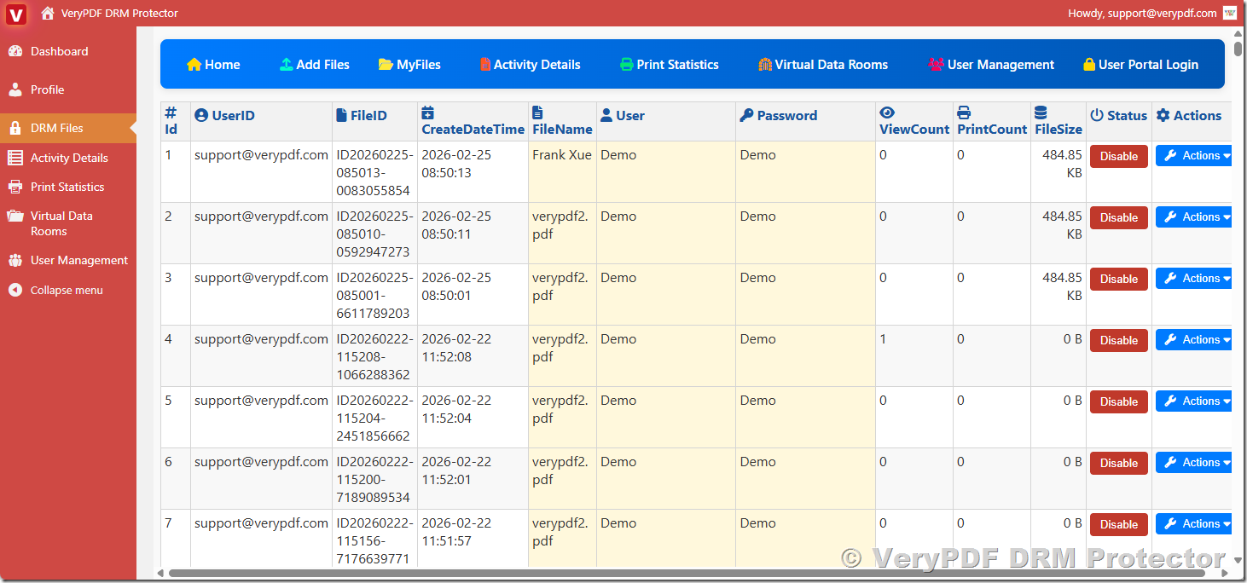
Task: Open the Actions dropdown for Frank Xue's file
Action: tap(1193, 155)
